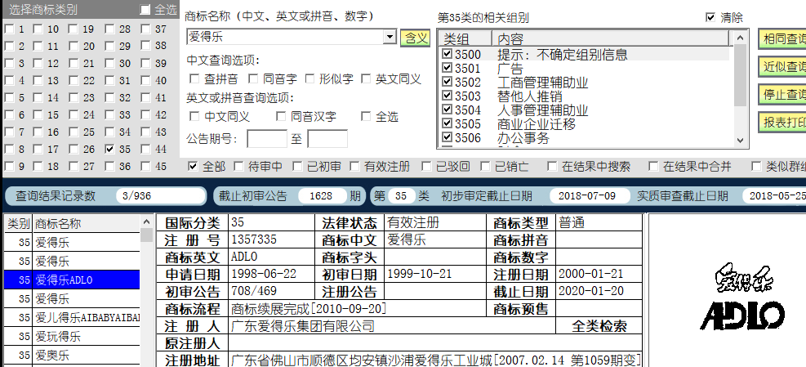
Task: Filter by 待审中 status
Action: (x=238, y=166)
